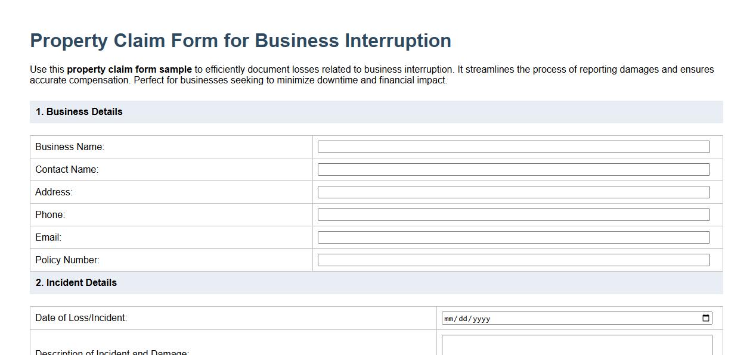The height and width of the screenshot is (355, 753).
Task: Click inside the incident description text area
Action: 575,345
